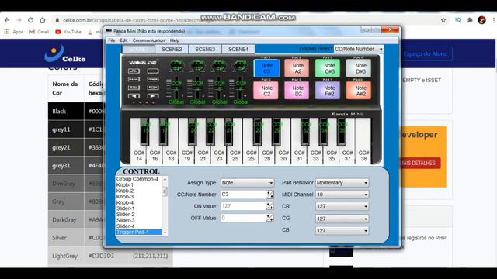Click the right arrow button on Panda panel
The width and height of the screenshot is (497, 279).
(x=153, y=96)
